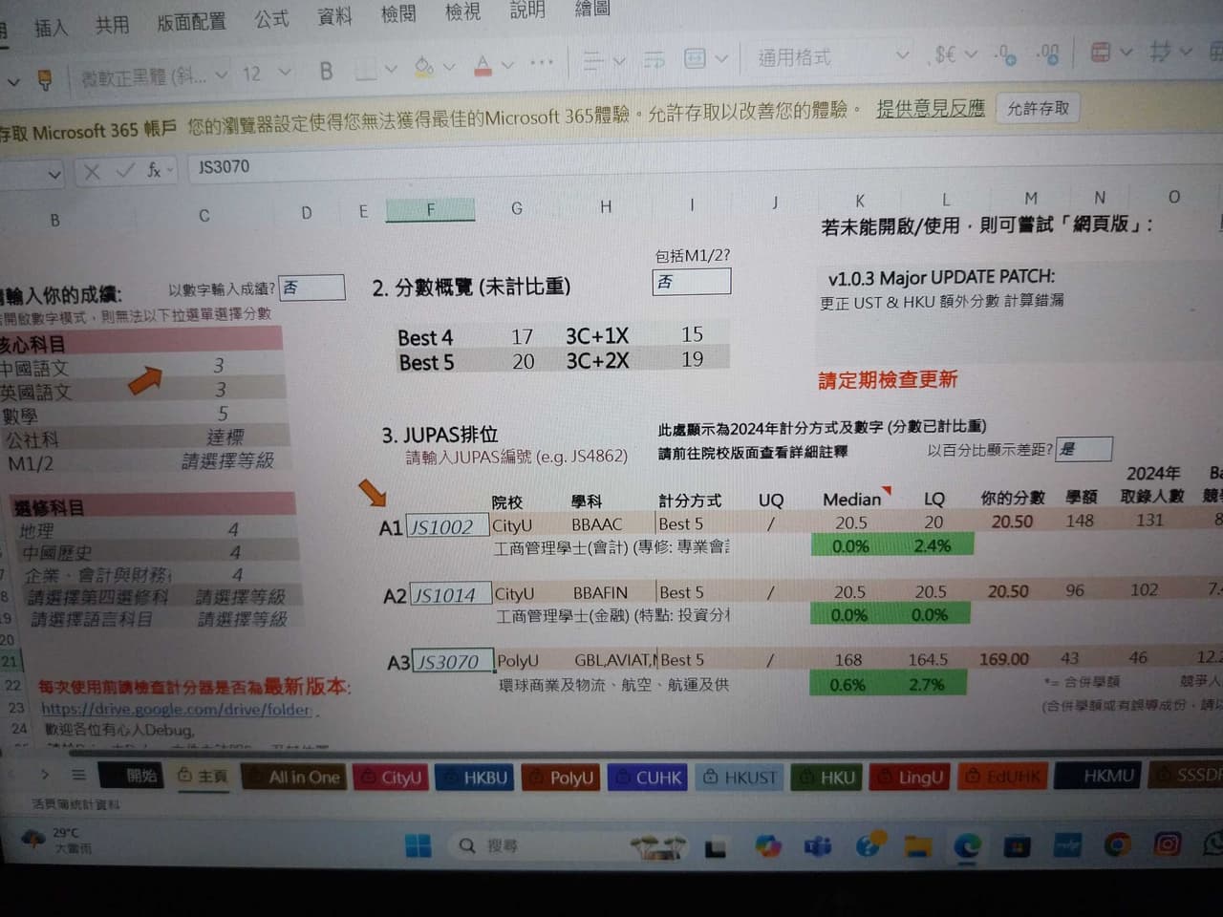Expand the font name dropdown
This screenshot has width=1223, height=917.
[222, 74]
